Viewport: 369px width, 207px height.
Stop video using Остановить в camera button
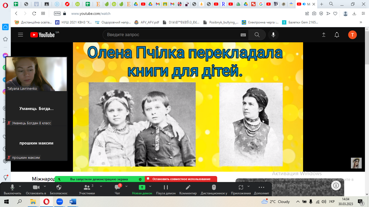point(36,189)
